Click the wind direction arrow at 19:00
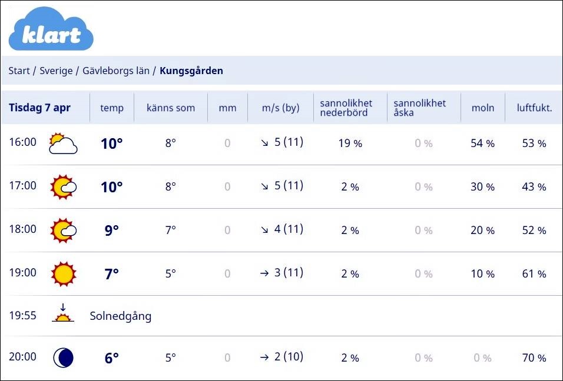The image size is (563, 381). (264, 273)
